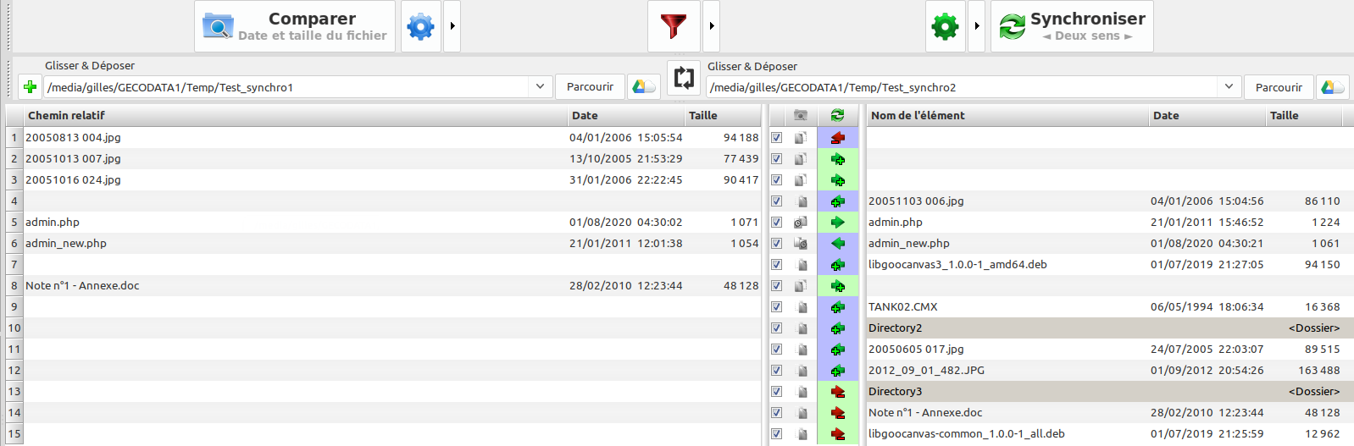Select row number 8 header
The width and height of the screenshot is (1354, 446).
14,286
